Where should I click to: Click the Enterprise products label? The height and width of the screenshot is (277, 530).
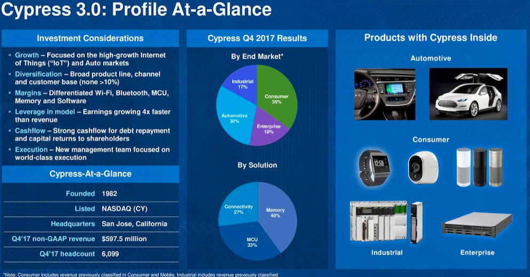477,252
